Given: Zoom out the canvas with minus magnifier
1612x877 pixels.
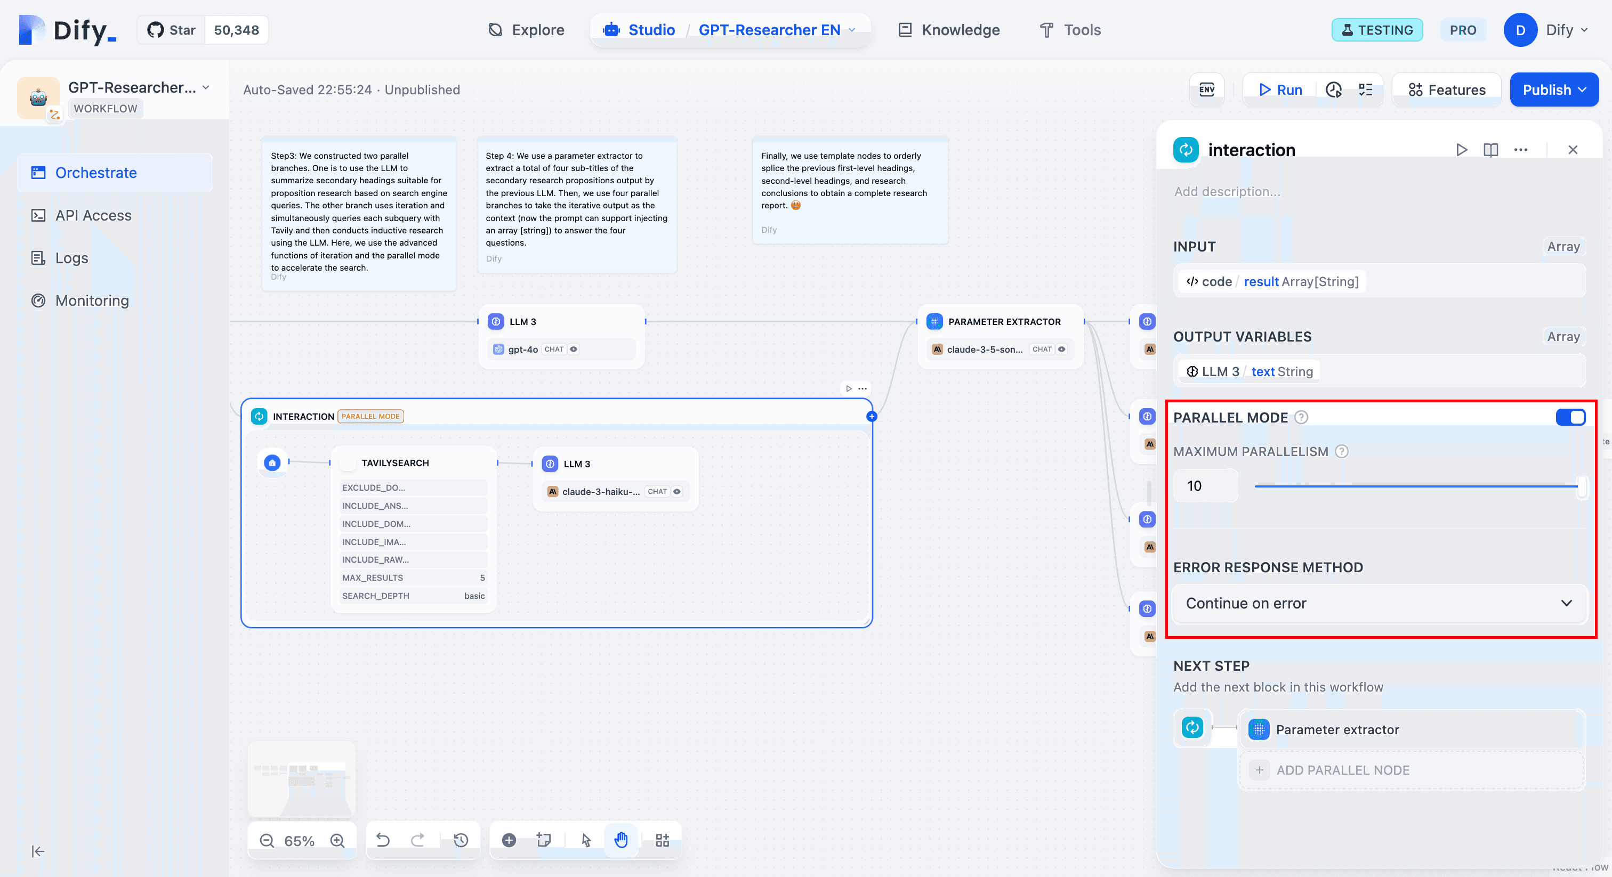Looking at the screenshot, I should click(267, 840).
